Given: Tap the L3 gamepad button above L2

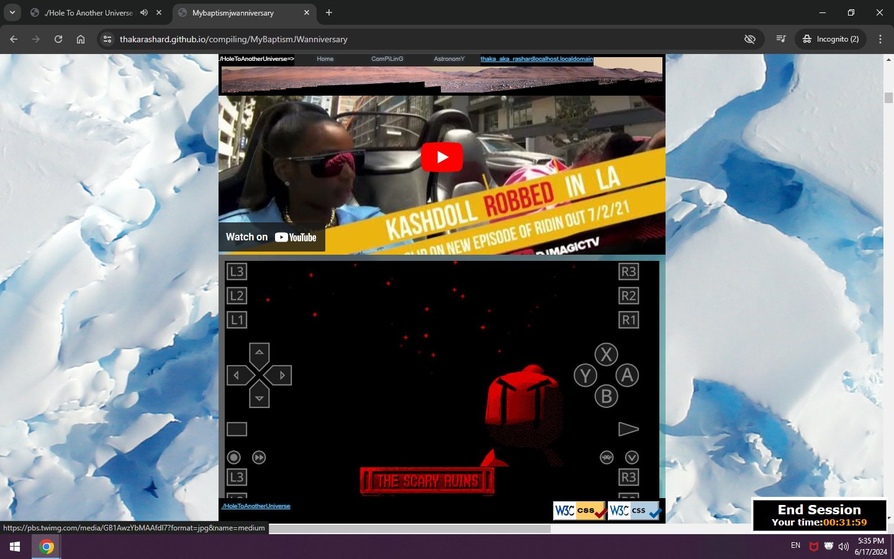Looking at the screenshot, I should (237, 271).
